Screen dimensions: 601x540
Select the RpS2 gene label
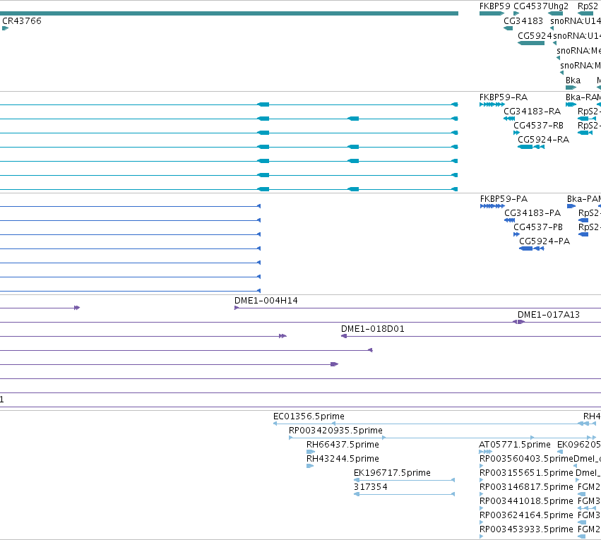point(588,6)
